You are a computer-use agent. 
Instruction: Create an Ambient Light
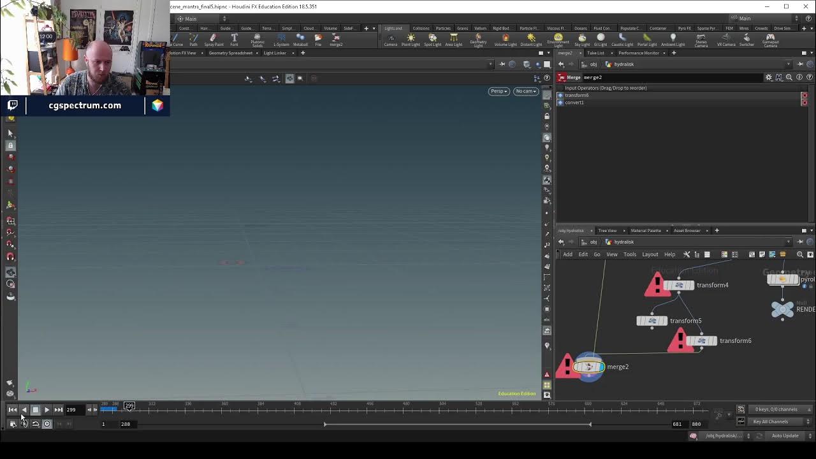673,40
